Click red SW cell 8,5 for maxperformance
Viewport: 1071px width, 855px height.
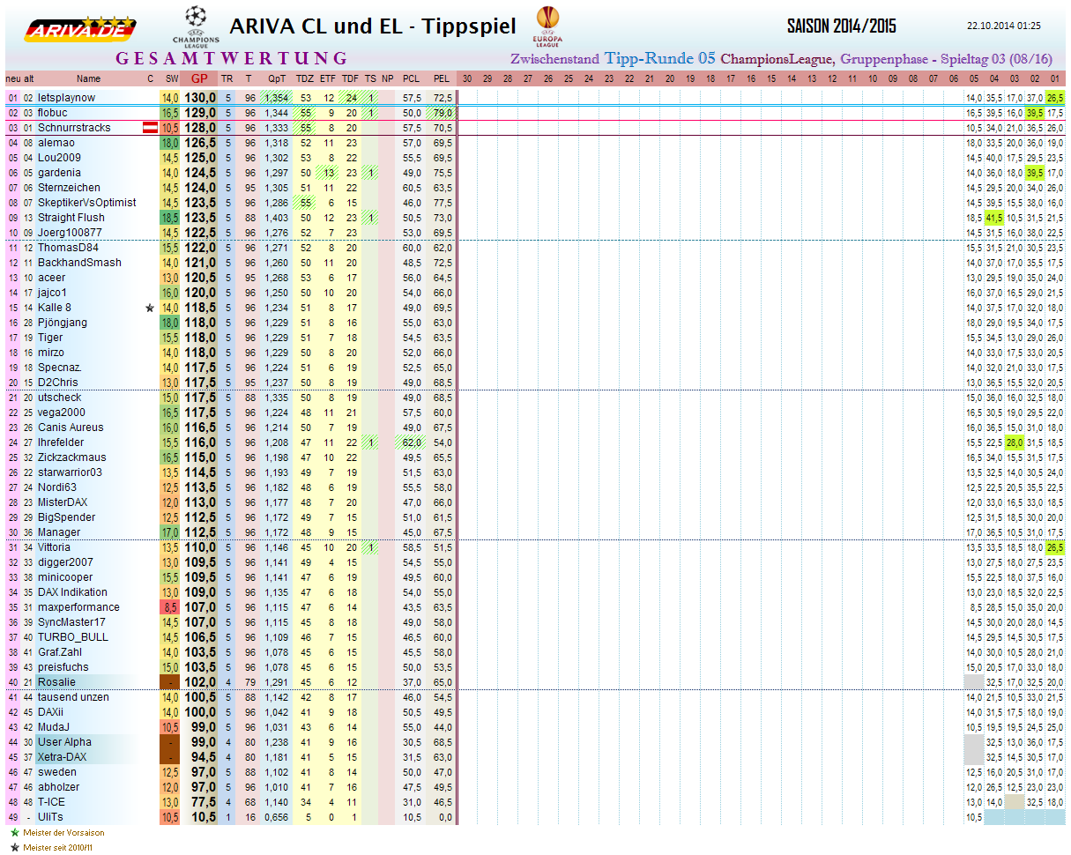(x=171, y=607)
